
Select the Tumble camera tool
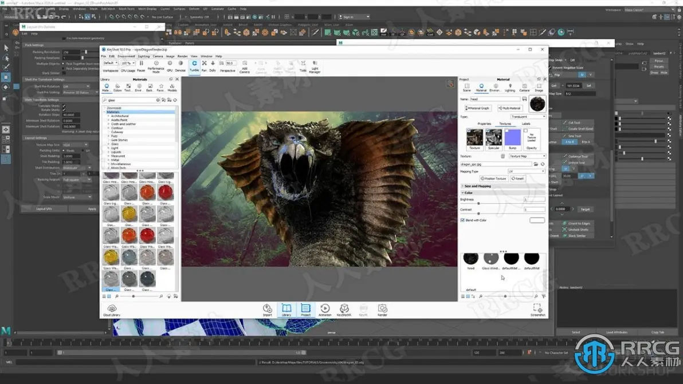(194, 66)
